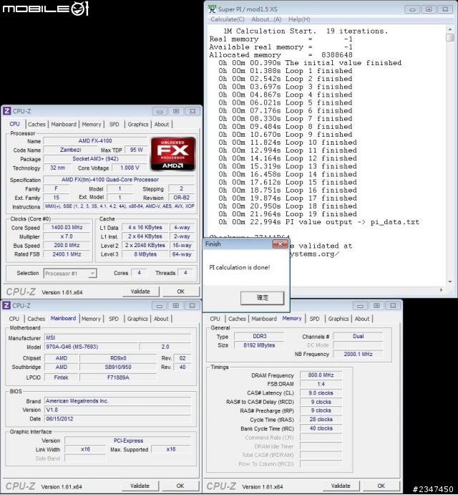Open Calculate(C) menu in Super PI

tap(228, 19)
